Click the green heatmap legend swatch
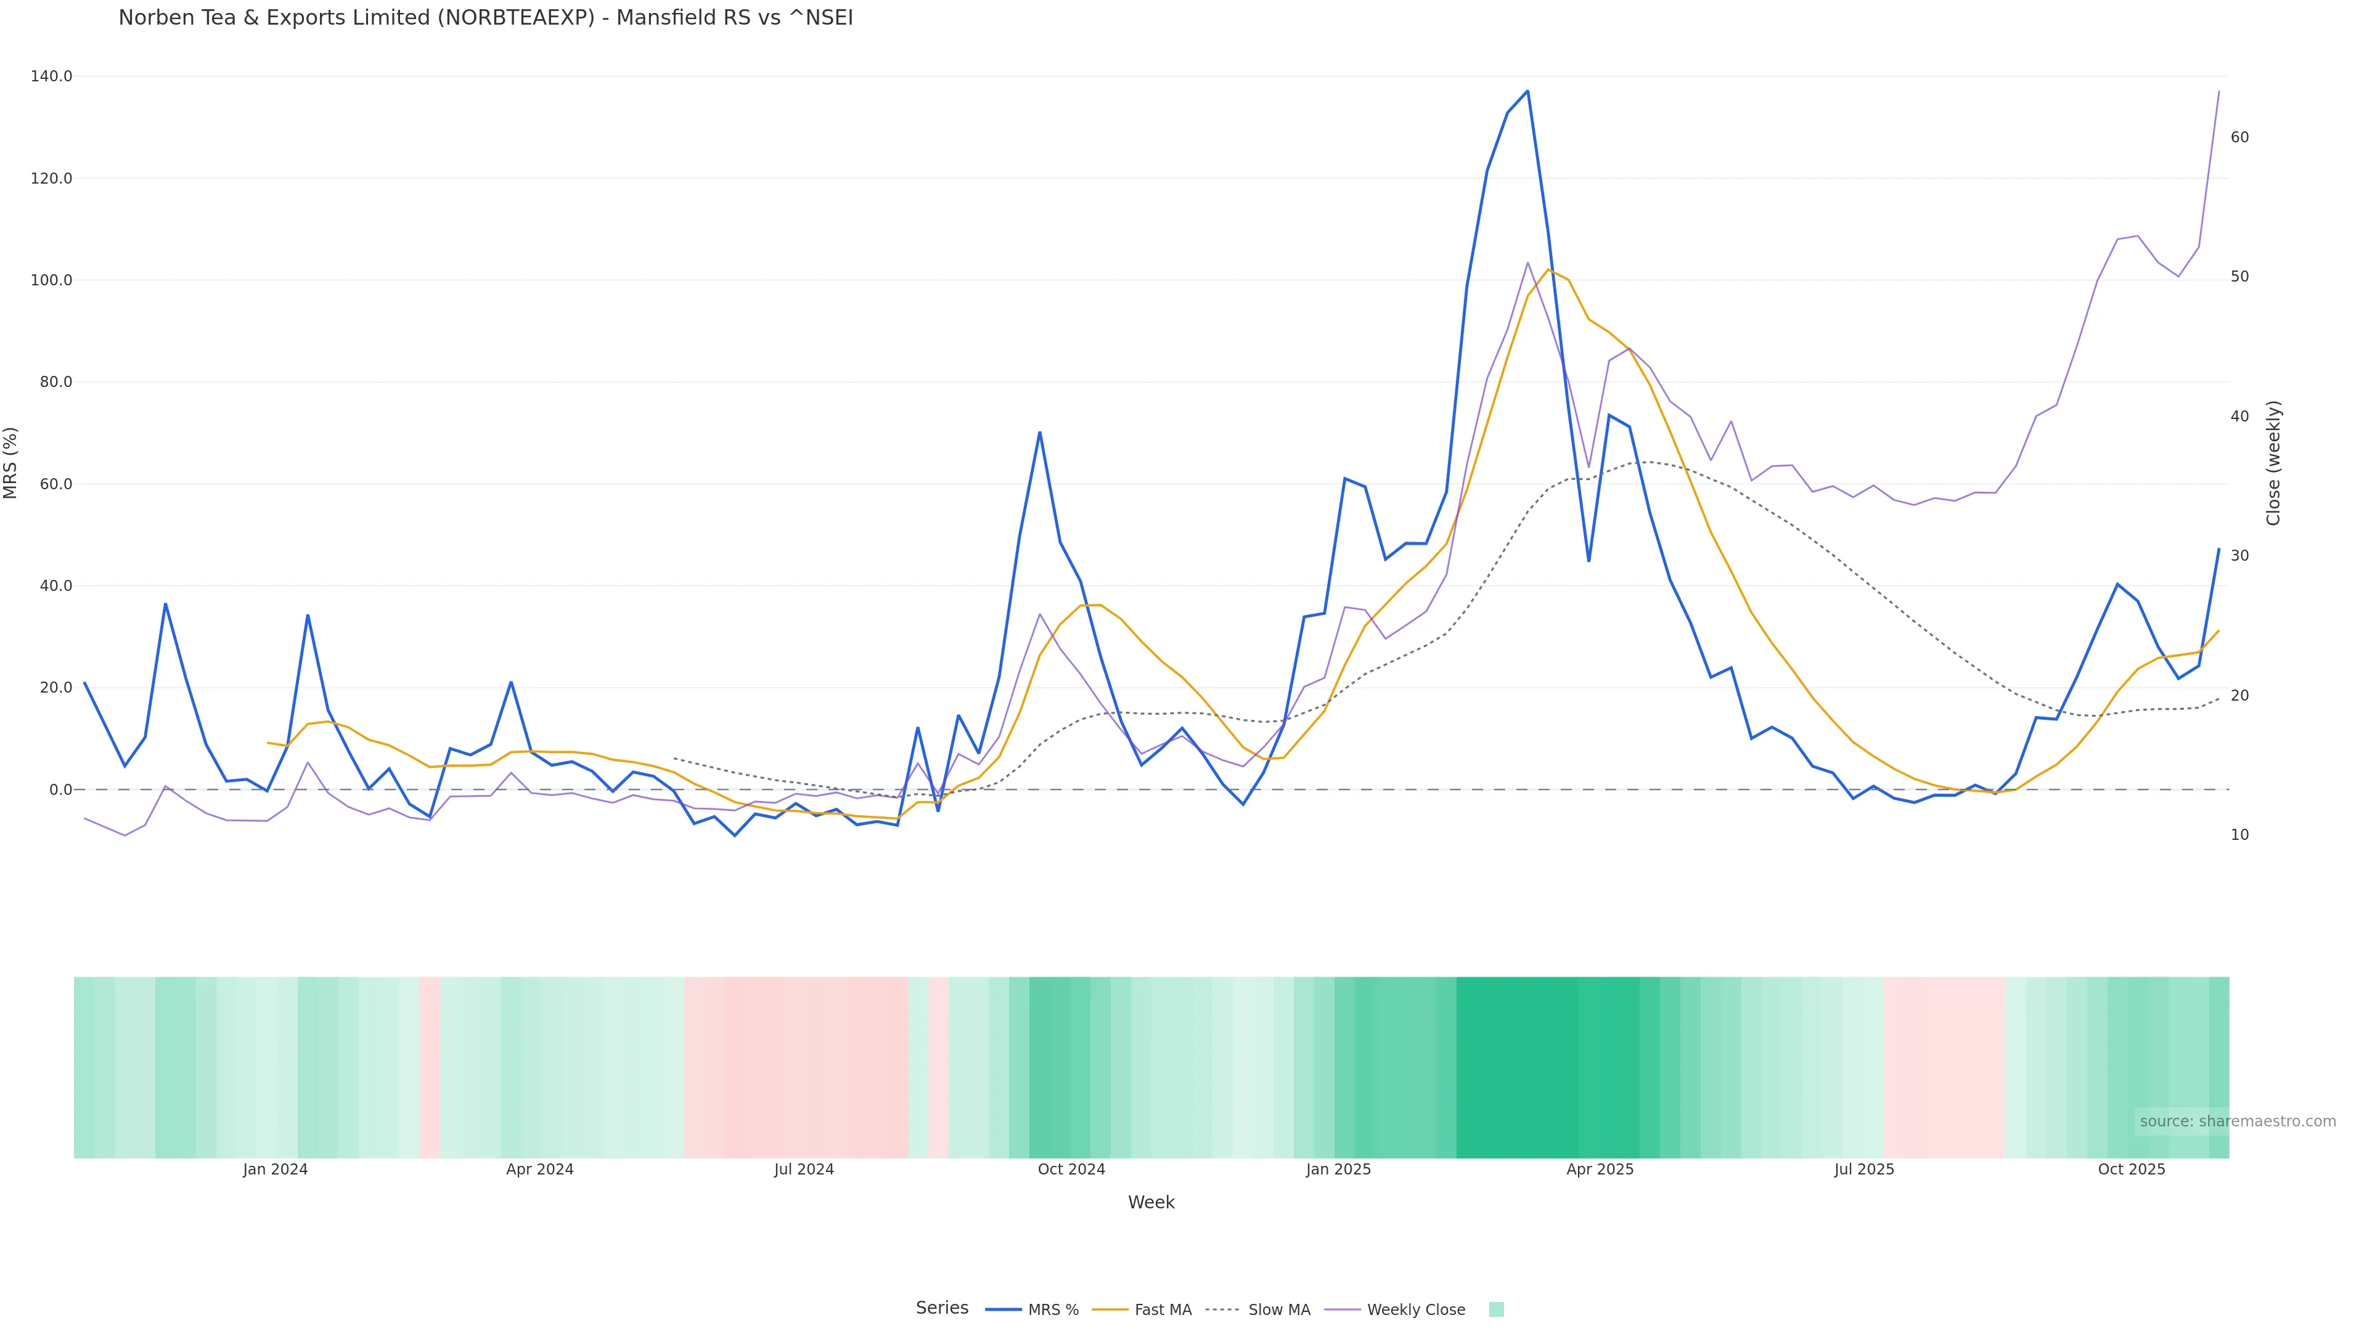 click(x=1496, y=1310)
